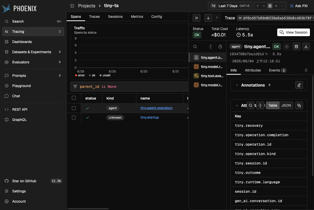Viewport: 314px width, 210px height.
Task: Click the span details vertical scrollbar
Action: [x=313, y=125]
